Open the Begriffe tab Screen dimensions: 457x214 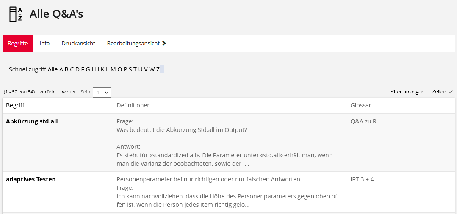point(18,44)
